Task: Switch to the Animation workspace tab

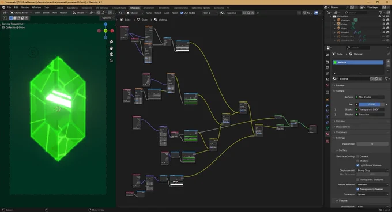Action: tap(149, 8)
